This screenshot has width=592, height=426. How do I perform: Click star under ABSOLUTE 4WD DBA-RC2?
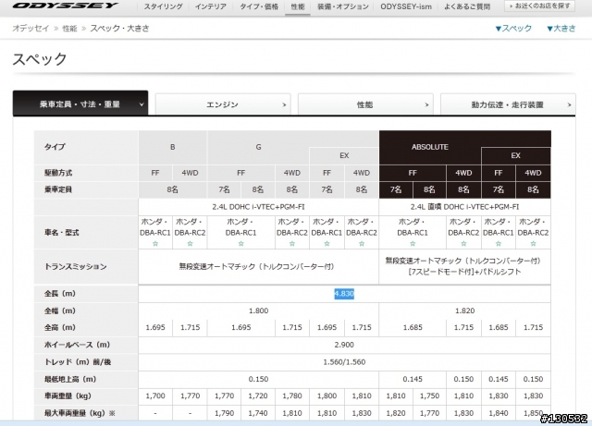click(x=463, y=244)
